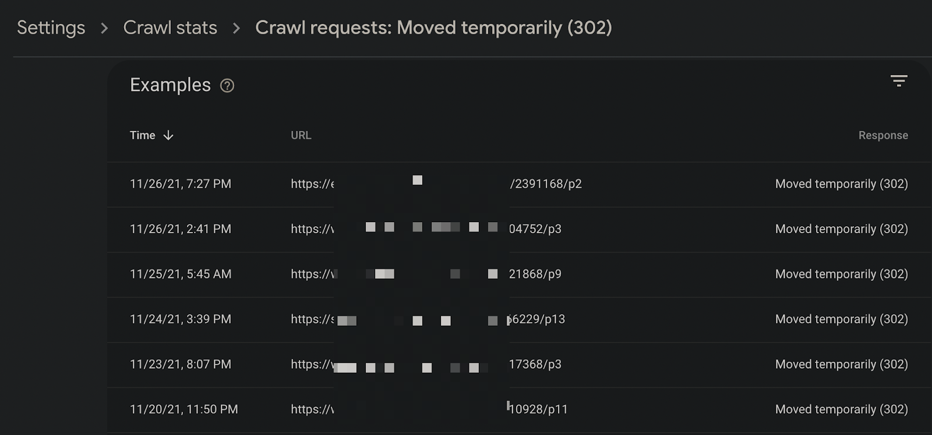Click the Response column header

coord(883,135)
